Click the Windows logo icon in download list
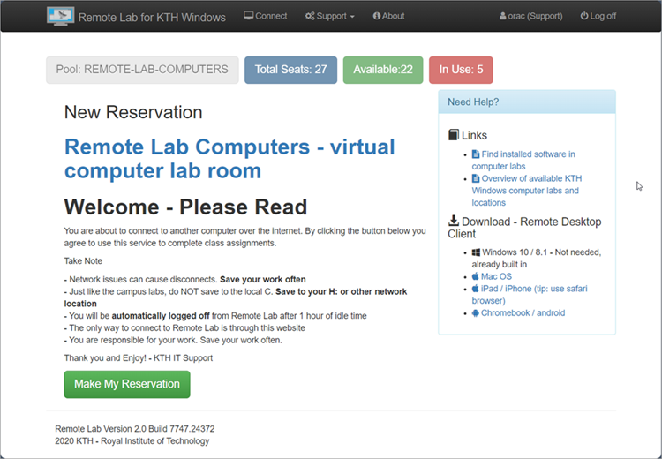662x459 pixels. click(476, 252)
